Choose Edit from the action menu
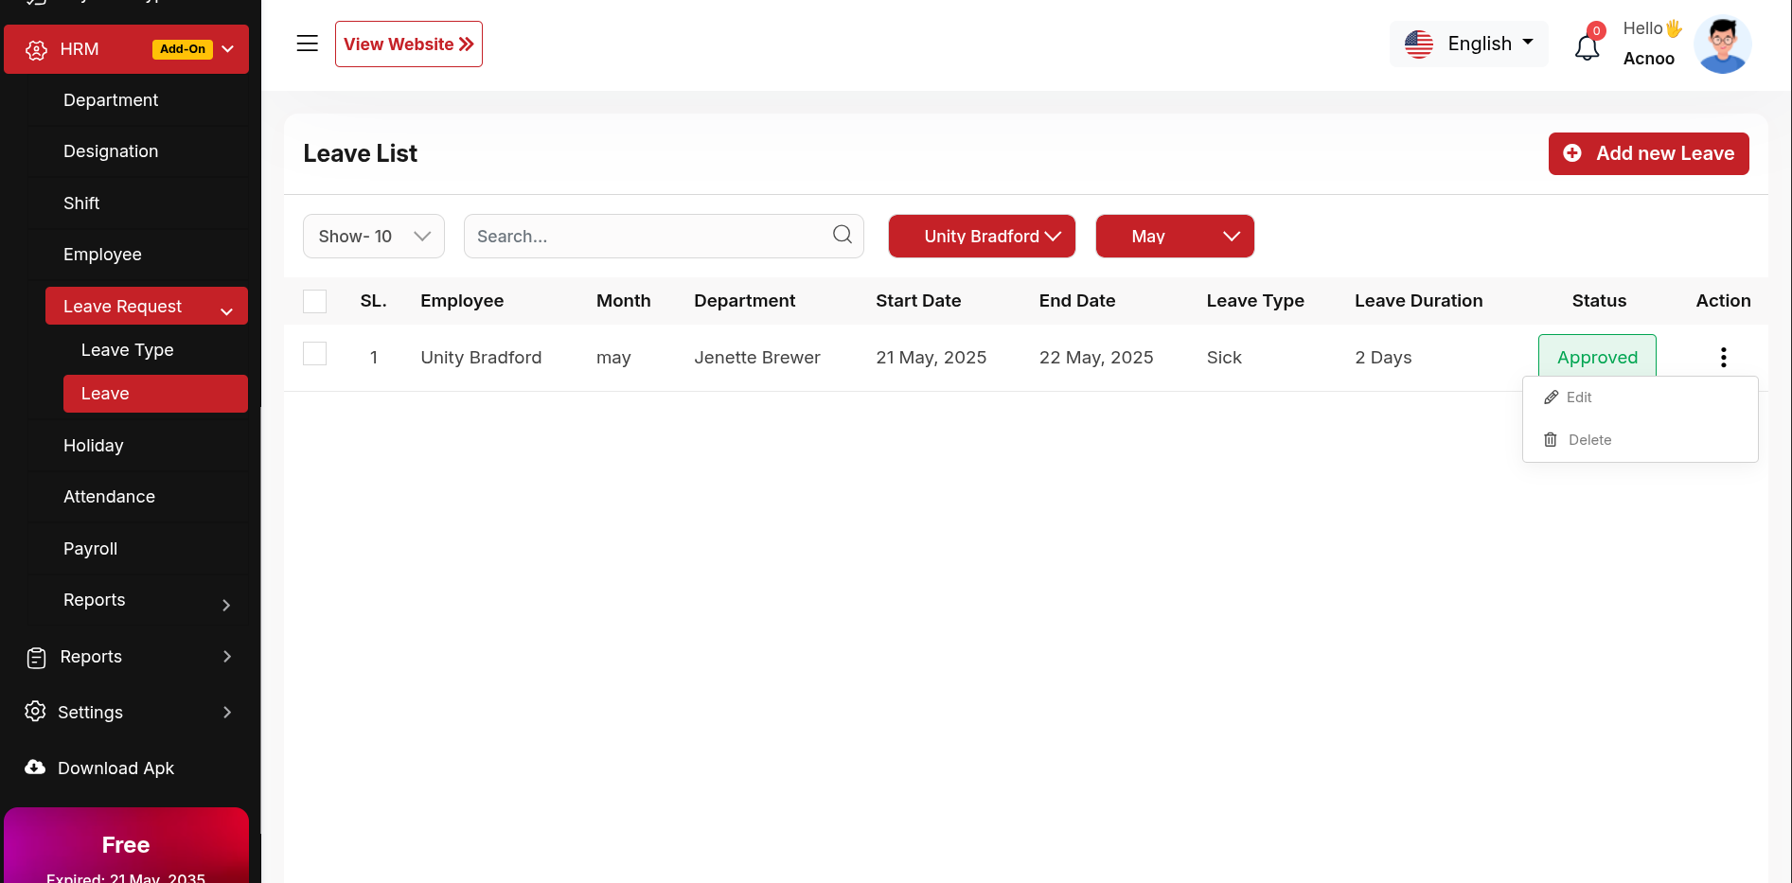Viewport: 1792px width, 883px height. (1578, 397)
